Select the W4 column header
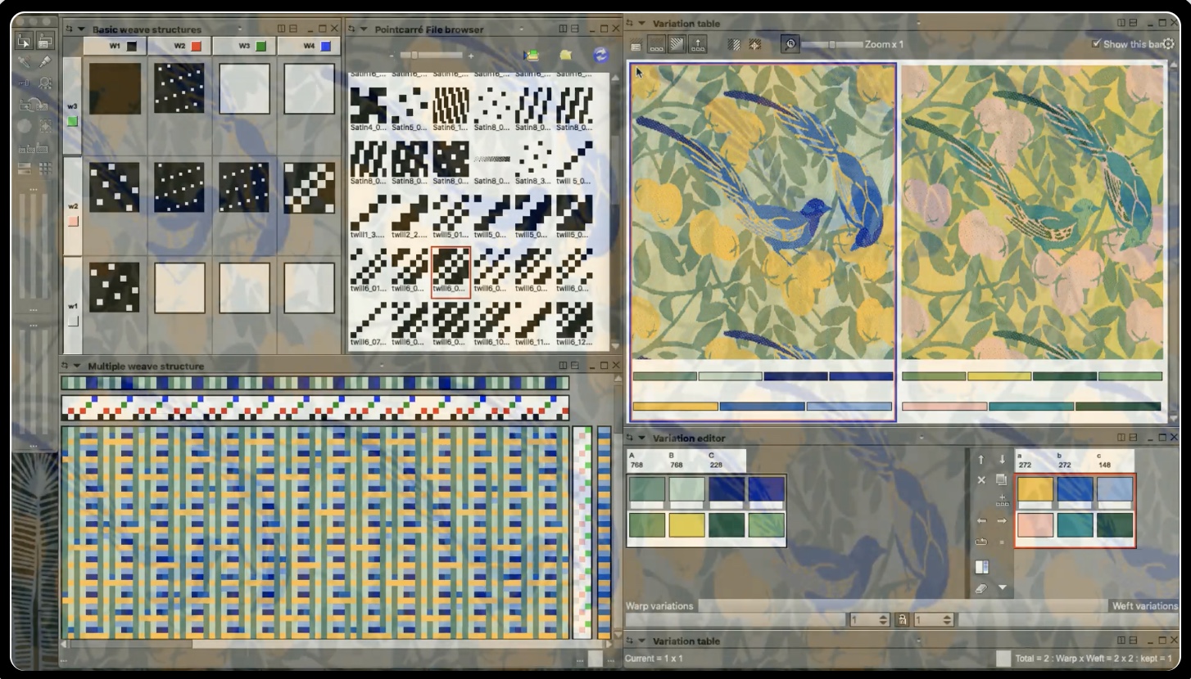 (309, 47)
